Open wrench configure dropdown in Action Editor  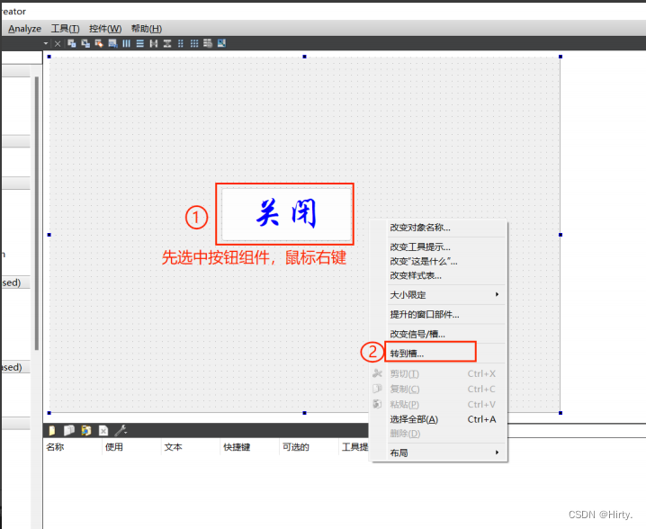point(121,431)
